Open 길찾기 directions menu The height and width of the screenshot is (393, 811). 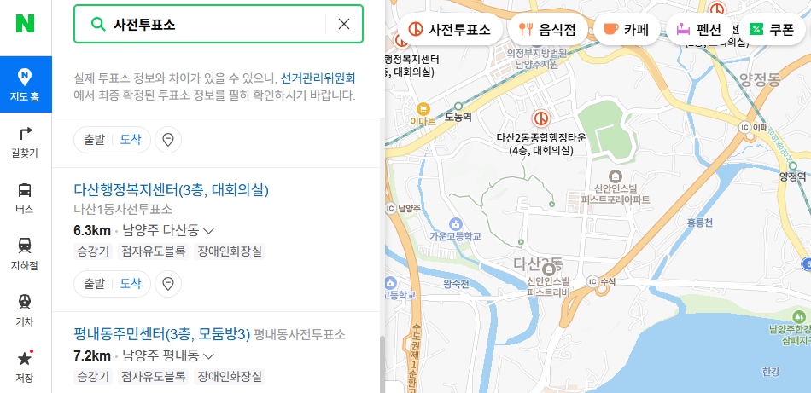[26, 142]
